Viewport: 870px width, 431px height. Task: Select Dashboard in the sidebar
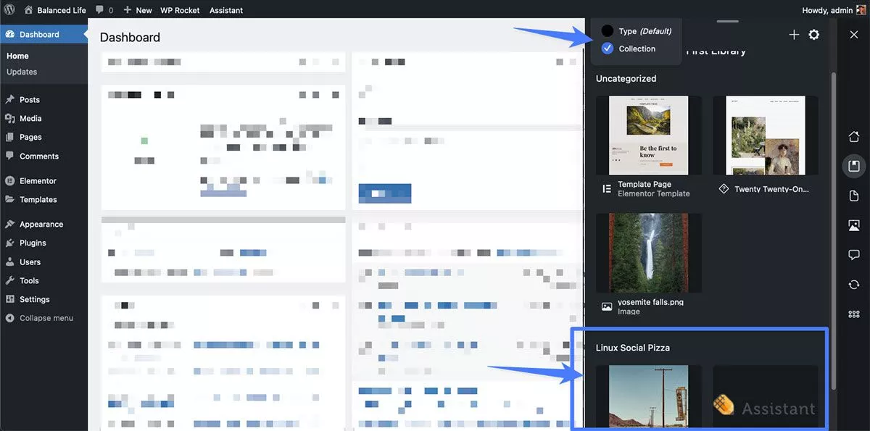tap(43, 34)
